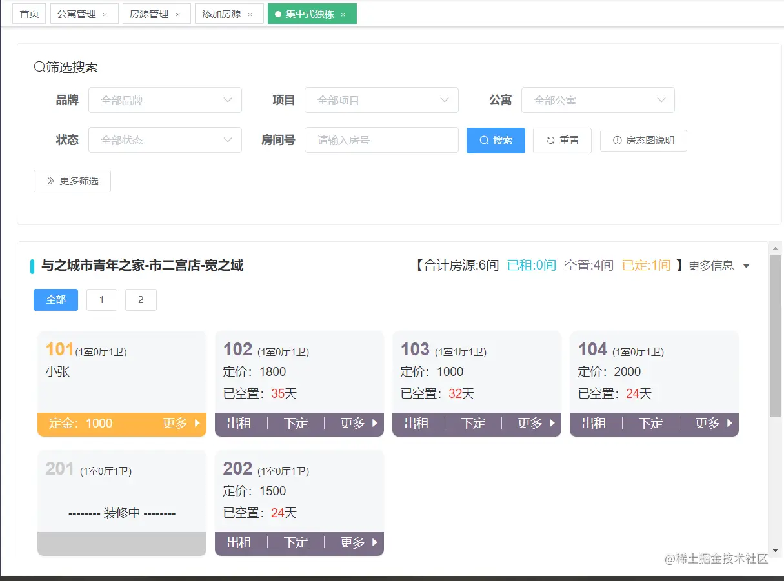Focus the 房间号 room number input
This screenshot has height=581, width=784.
point(381,140)
